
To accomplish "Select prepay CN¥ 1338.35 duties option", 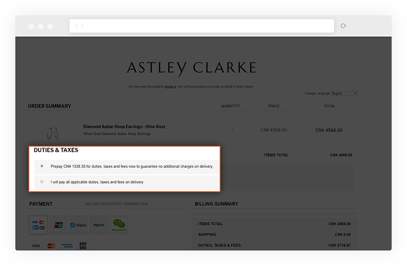I will [x=42, y=166].
